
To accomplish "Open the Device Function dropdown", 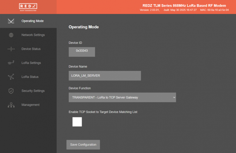I will click(122, 97).
